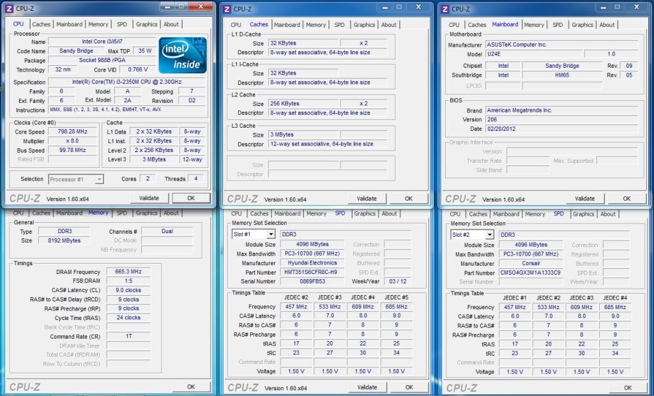Click the part number 'HMT351S6CFR8C-H9'
The height and width of the screenshot is (396, 654).
pos(312,272)
